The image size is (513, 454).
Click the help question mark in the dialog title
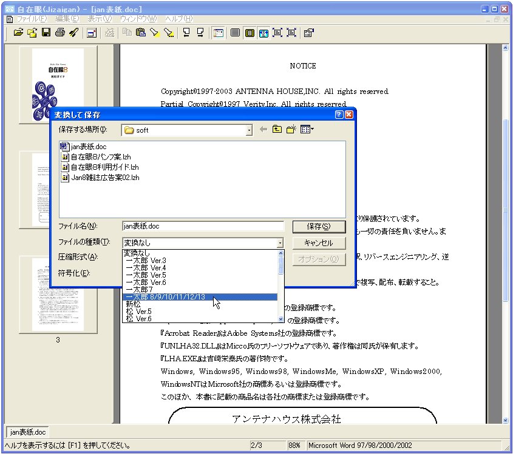pyautogui.click(x=339, y=115)
